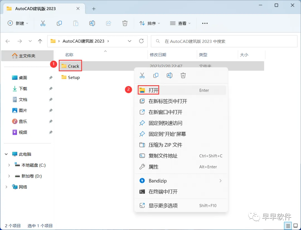Screen dimensions: 301x230
Task: Click the Paste icon in the toolbar
Action: (76, 23)
